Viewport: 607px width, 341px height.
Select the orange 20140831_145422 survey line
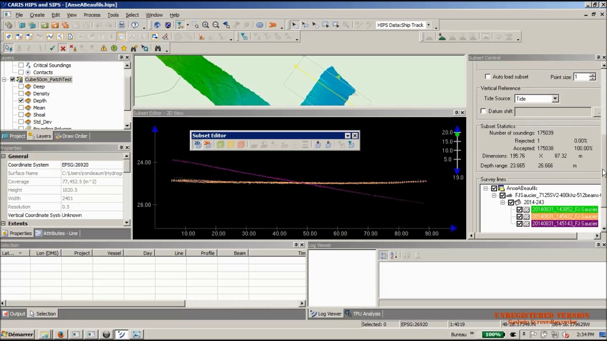pyautogui.click(x=564, y=216)
